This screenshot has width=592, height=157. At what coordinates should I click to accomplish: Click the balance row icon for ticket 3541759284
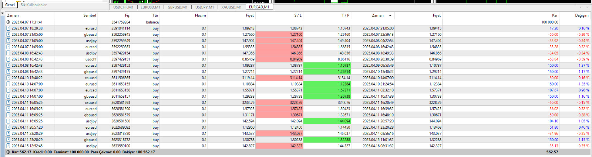point(8,22)
